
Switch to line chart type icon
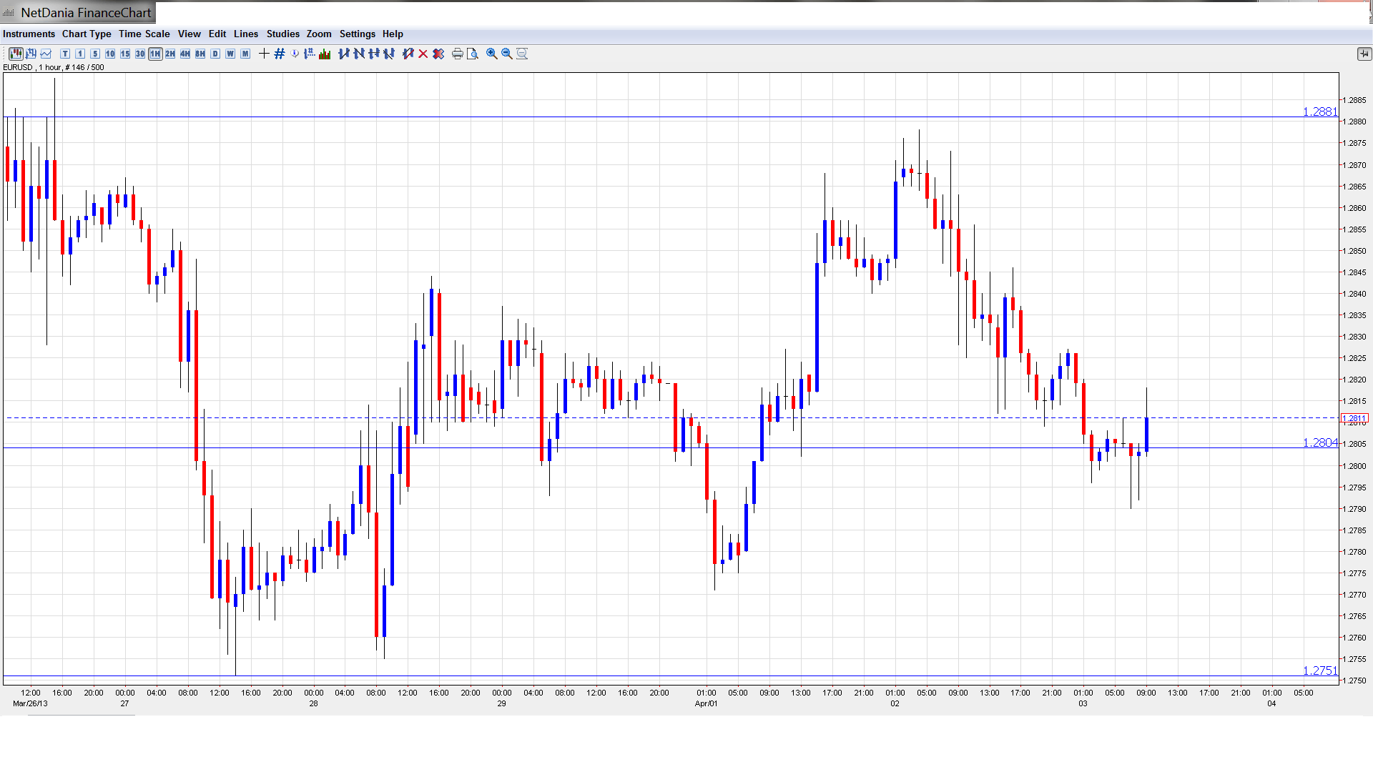46,54
